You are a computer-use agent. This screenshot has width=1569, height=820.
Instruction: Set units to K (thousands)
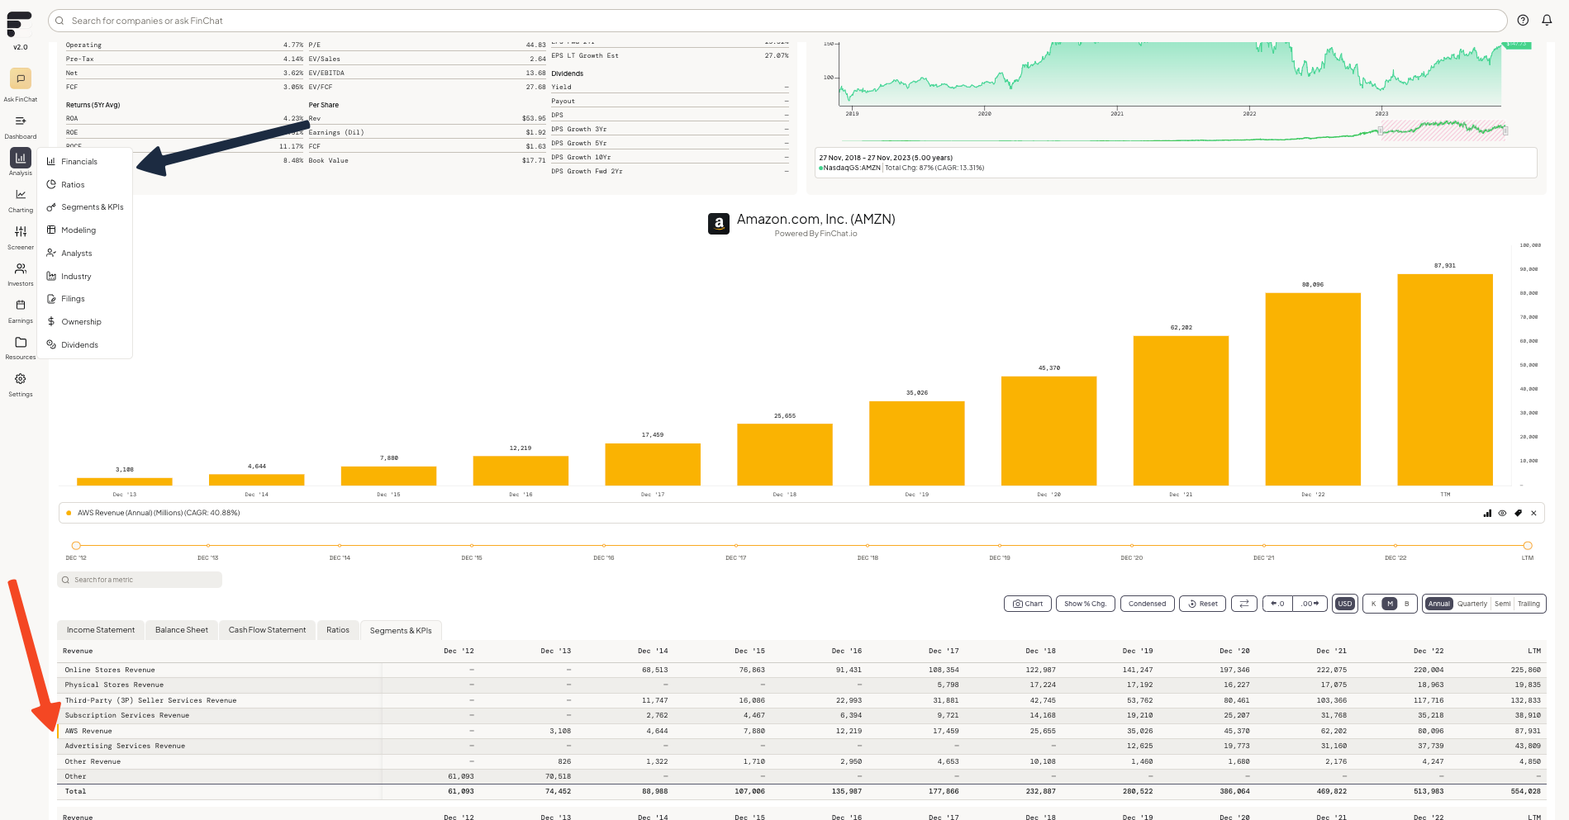(x=1373, y=604)
